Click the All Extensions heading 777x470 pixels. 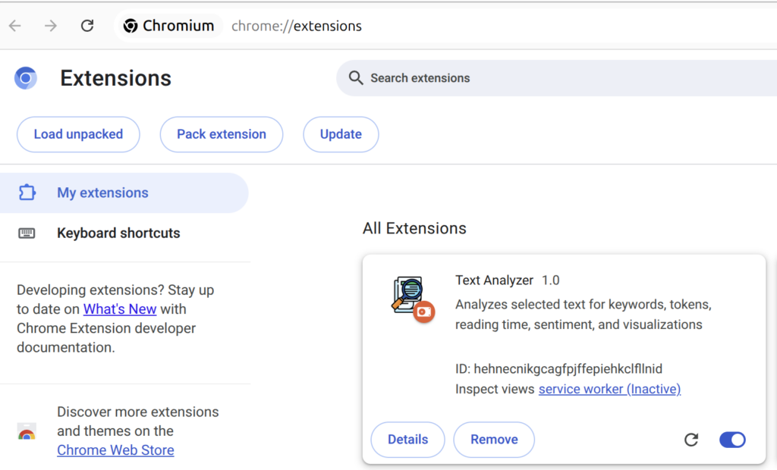coord(414,228)
